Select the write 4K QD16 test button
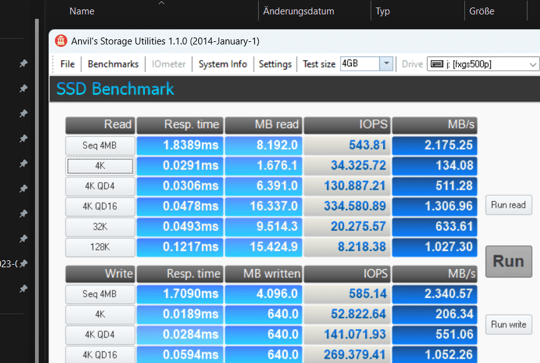This screenshot has width=540, height=363. [100, 355]
